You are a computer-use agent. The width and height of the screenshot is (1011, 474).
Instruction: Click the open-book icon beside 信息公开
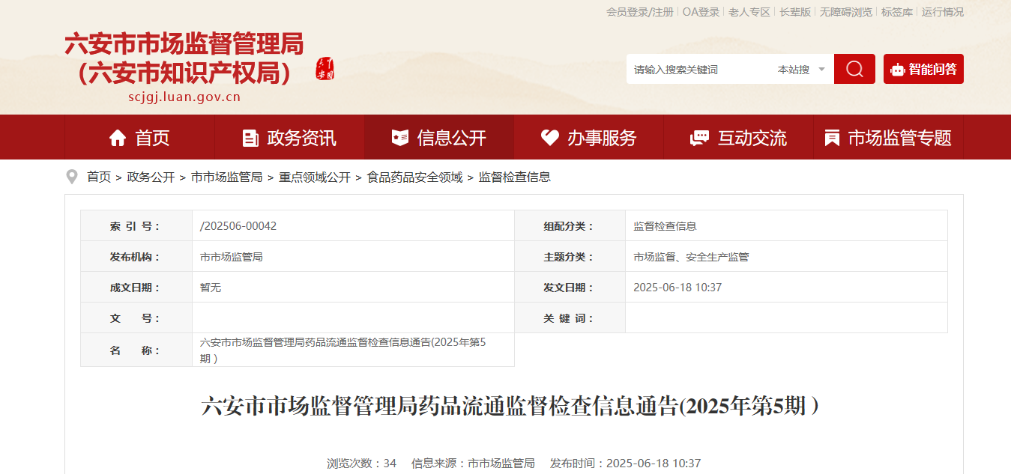pyautogui.click(x=400, y=138)
